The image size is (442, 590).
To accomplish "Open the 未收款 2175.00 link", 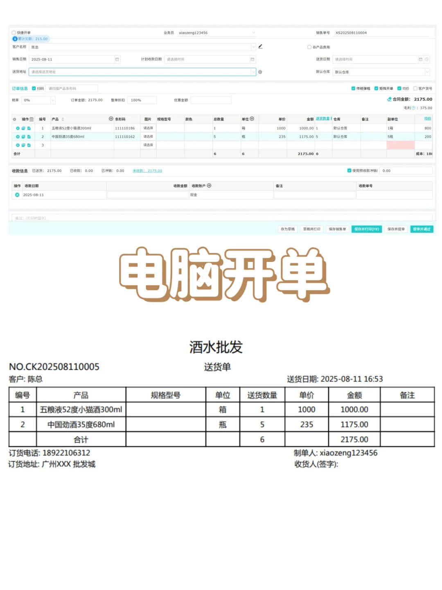I will pos(147,170).
